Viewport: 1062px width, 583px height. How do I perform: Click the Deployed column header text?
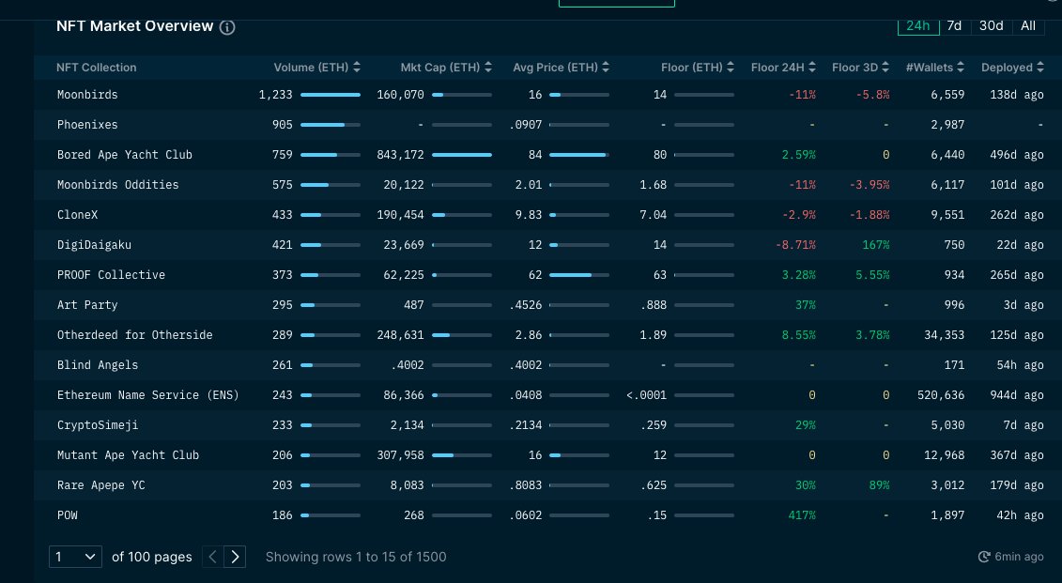pyautogui.click(x=1008, y=67)
